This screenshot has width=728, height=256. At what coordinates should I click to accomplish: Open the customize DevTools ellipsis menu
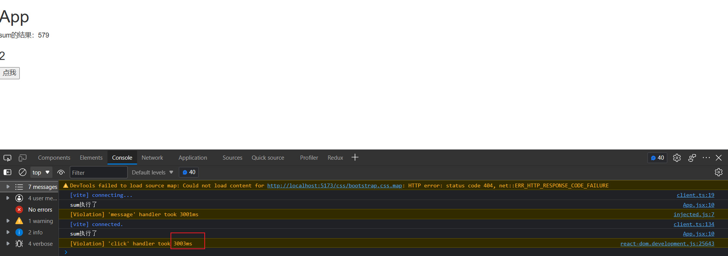pos(706,158)
